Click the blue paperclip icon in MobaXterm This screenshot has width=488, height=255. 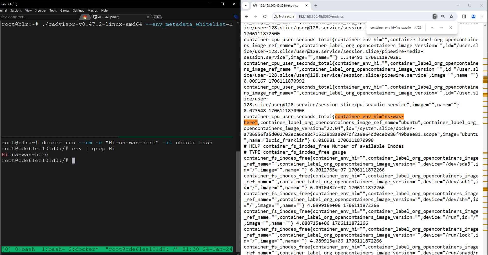click(236, 17)
